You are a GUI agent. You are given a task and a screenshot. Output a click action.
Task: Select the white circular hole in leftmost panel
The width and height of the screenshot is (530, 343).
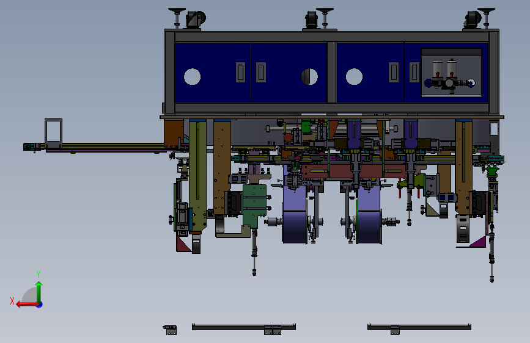pos(193,77)
